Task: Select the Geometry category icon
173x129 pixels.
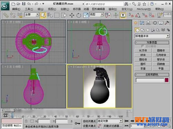Action: click(137, 30)
